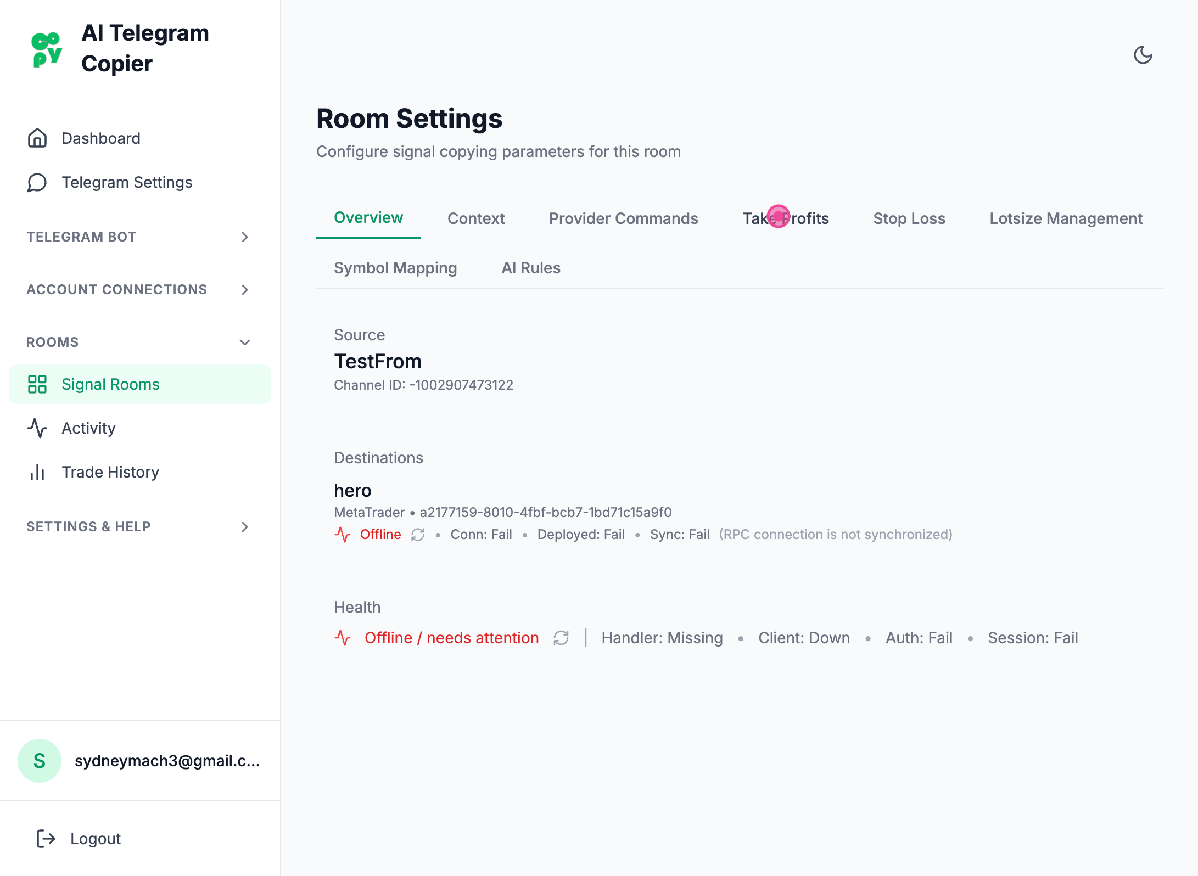Viewport: 1198px width, 876px height.
Task: Switch to the Provider Commands tab
Action: [x=623, y=218]
